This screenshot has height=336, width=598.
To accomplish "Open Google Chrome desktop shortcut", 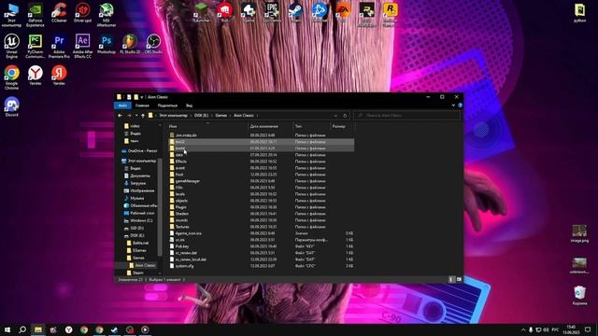I will [x=11, y=77].
